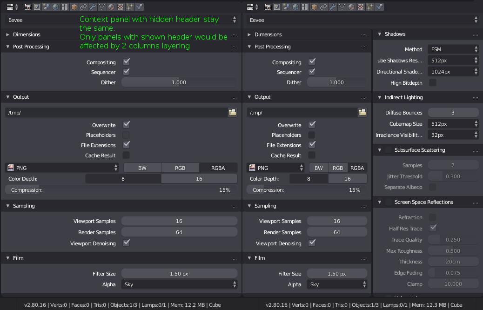The width and height of the screenshot is (483, 310).
Task: Open the Material sphere tab in right editor
Action: 351,7
